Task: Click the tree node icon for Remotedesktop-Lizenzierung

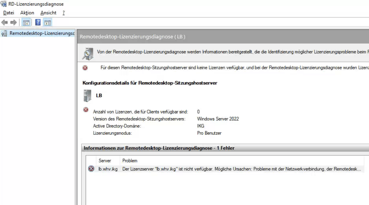Action: pyautogui.click(x=4, y=34)
